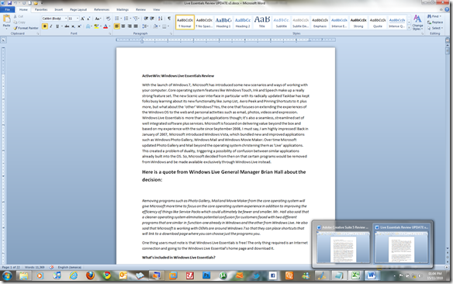Toggle Italic formatting in the ribbon
This screenshot has height=284, width=453.
tap(51, 26)
